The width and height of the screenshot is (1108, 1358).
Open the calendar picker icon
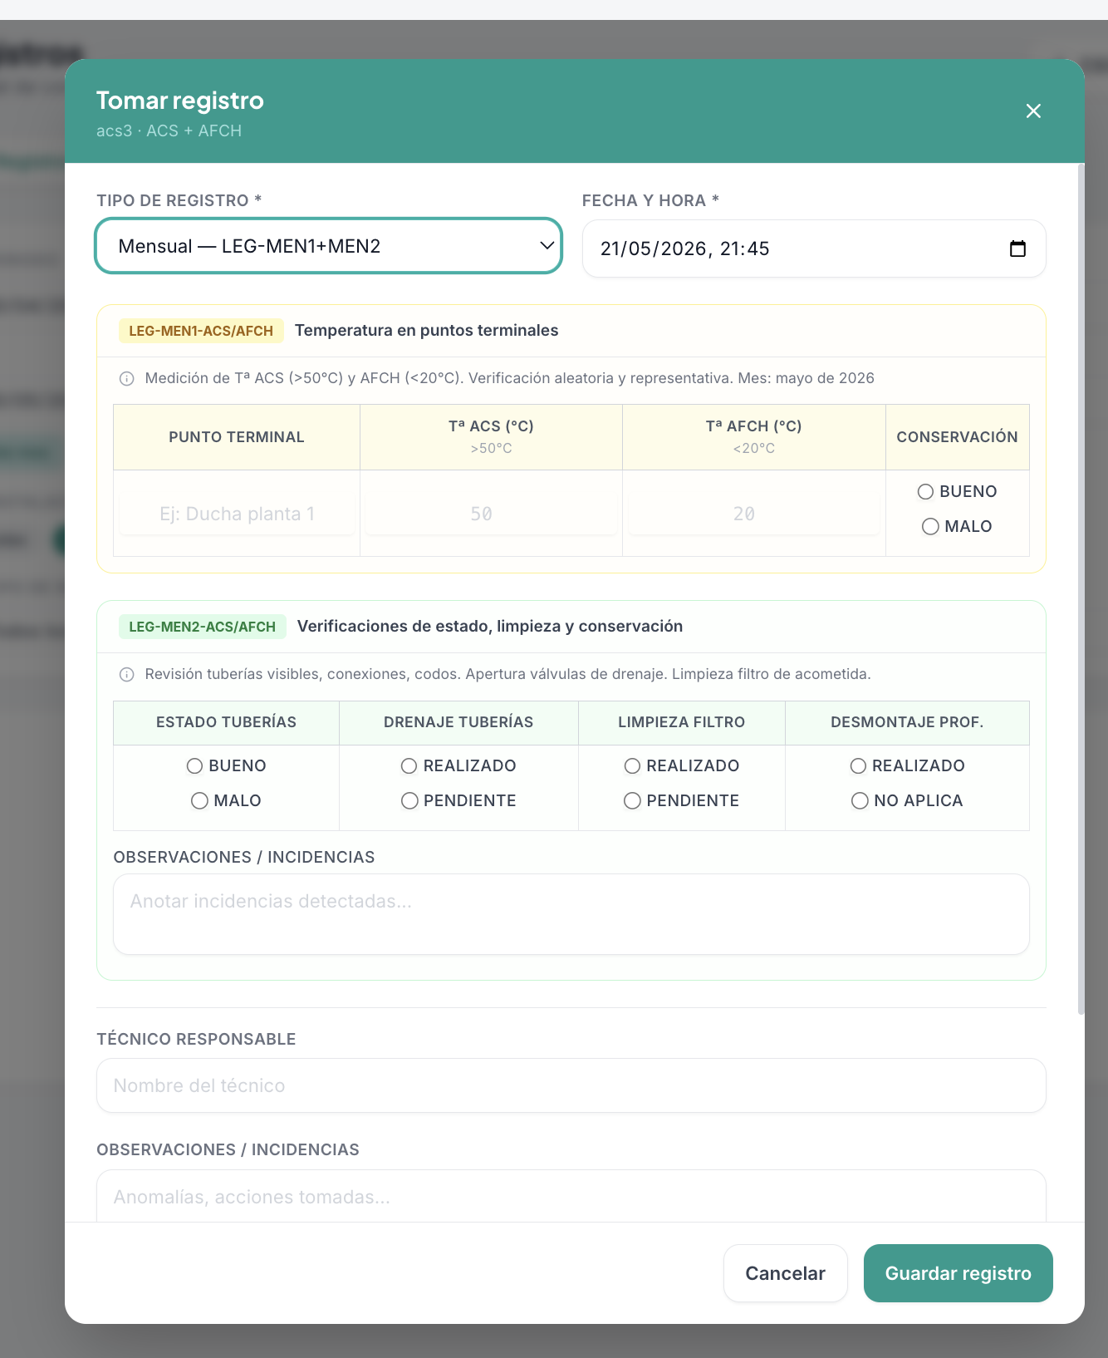1017,248
